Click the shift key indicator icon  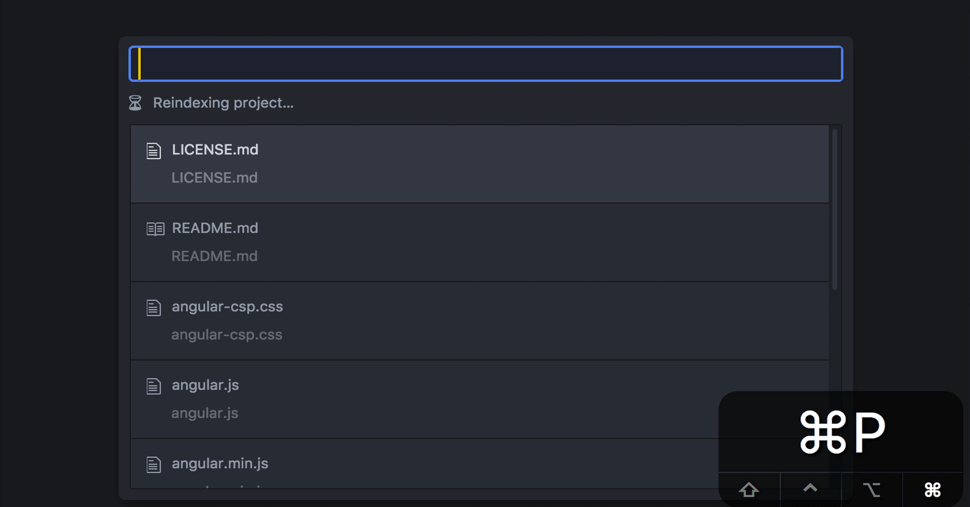[x=749, y=490]
